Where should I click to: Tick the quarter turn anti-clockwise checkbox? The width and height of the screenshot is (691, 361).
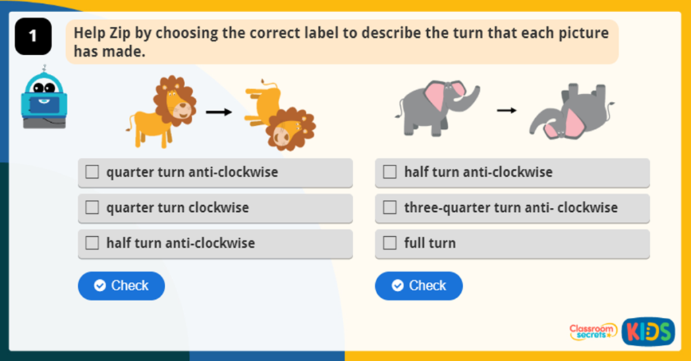[92, 172]
